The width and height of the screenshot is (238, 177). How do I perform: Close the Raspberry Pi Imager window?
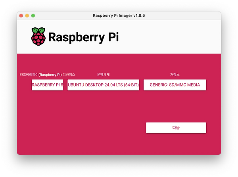tap(21, 15)
